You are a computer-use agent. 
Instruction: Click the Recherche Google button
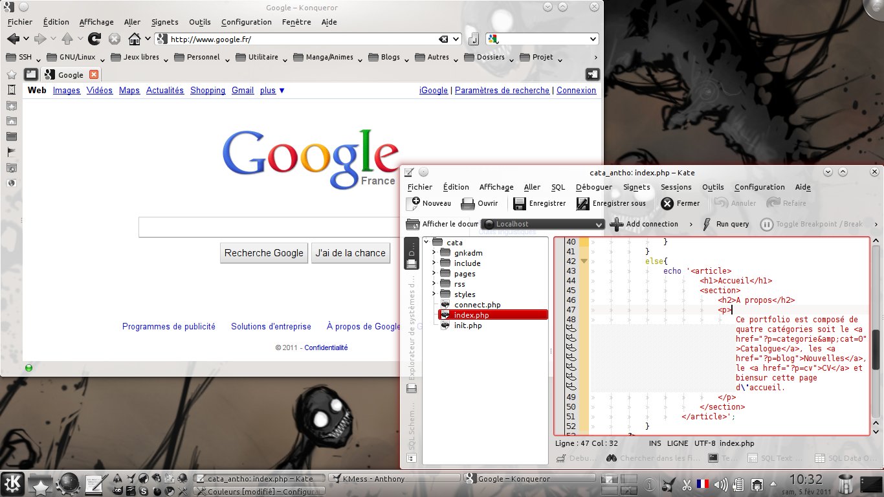pyautogui.click(x=263, y=253)
